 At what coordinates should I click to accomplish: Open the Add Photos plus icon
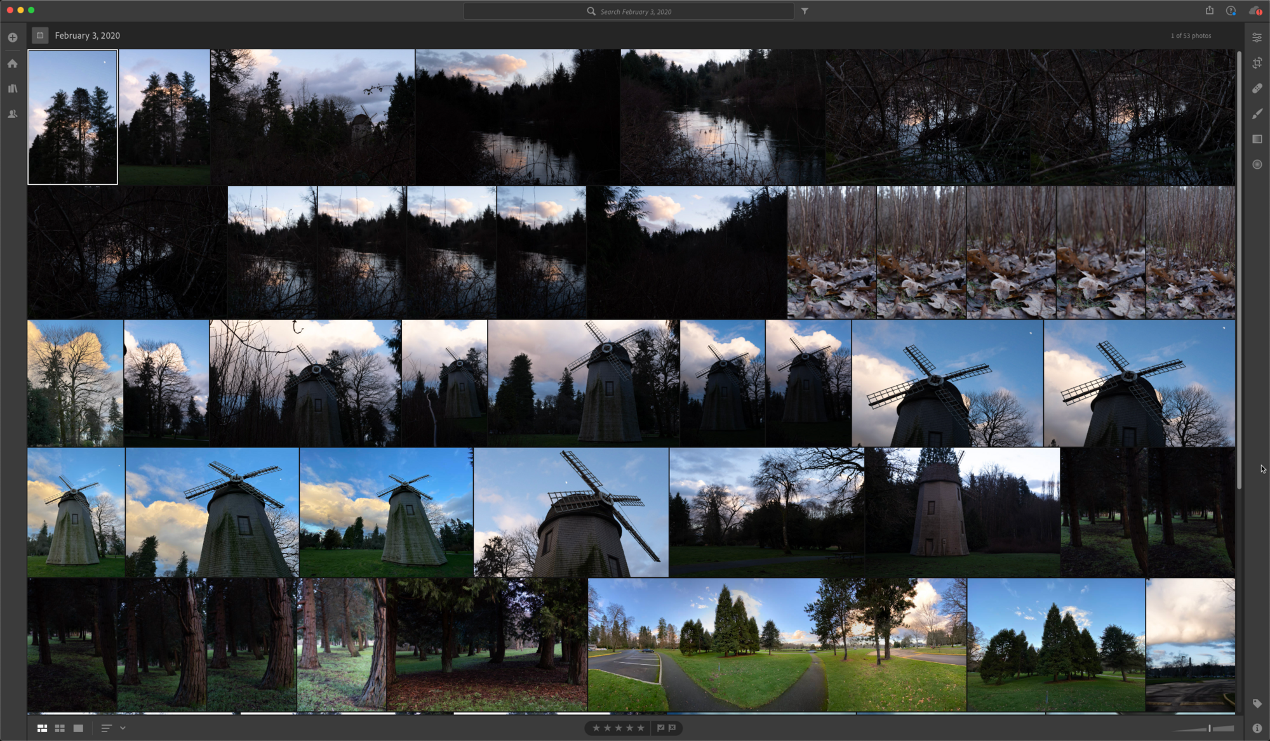pos(12,37)
